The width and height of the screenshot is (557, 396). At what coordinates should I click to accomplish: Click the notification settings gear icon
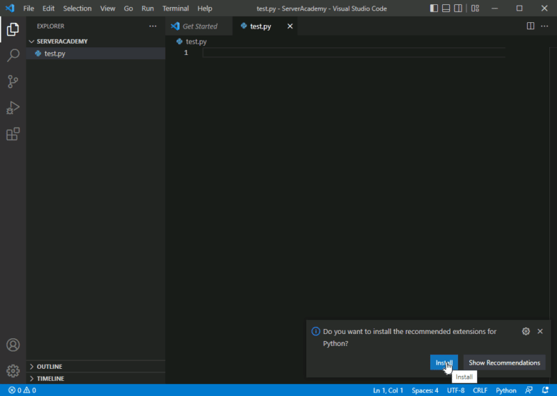click(x=526, y=331)
